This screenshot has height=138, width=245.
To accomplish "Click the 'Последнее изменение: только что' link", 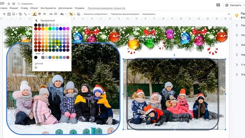I will tap(106, 8).
